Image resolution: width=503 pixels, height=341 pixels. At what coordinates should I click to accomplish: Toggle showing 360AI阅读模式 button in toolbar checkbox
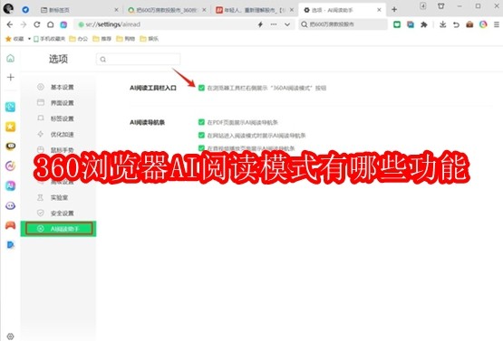201,88
